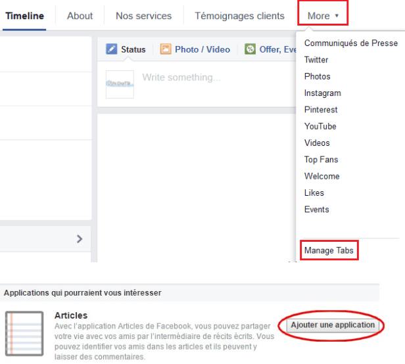Select Videos from the More menu

pyautogui.click(x=317, y=143)
